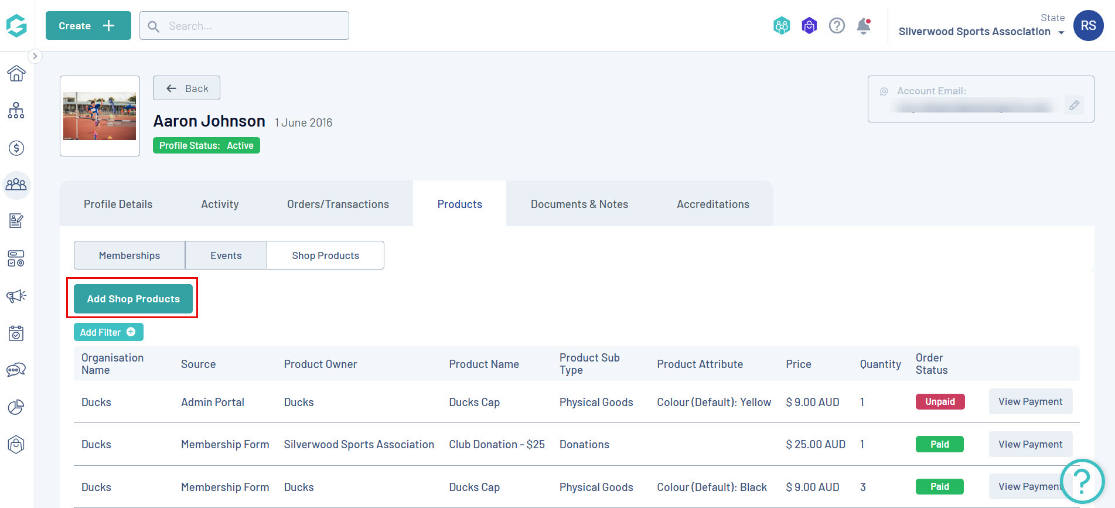The width and height of the screenshot is (1115, 508).
Task: Switch to the Orders/Transactions tab
Action: point(337,204)
